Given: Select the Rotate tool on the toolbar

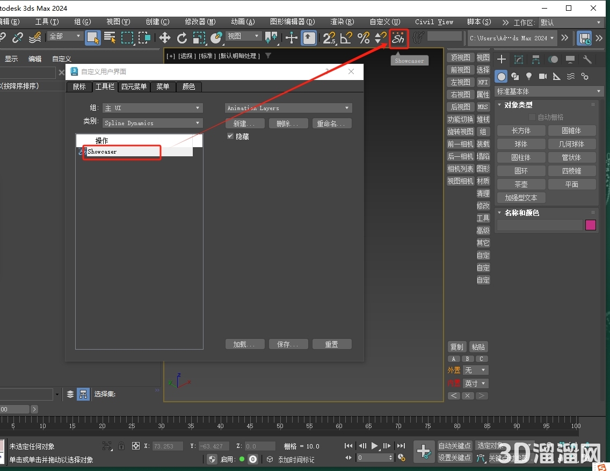Looking at the screenshot, I should pyautogui.click(x=182, y=38).
